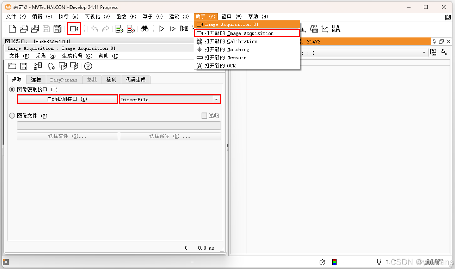The width and height of the screenshot is (455, 269).
Task: Open 打开新的 Image Acquisition menu entry
Action: coord(247,33)
